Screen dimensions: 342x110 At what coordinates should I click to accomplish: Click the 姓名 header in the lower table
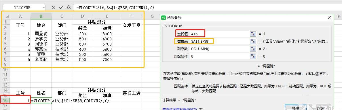click(x=41, y=93)
